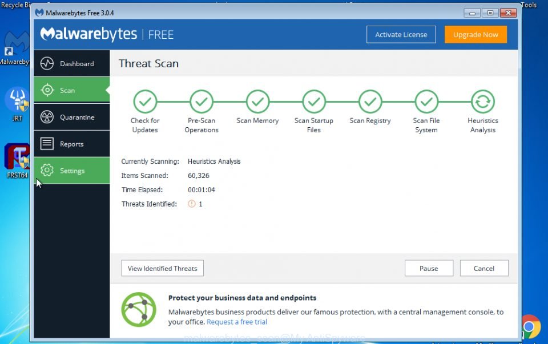Screen dimensions: 548x344
Task: Click the Activate License button
Action: [x=401, y=34]
